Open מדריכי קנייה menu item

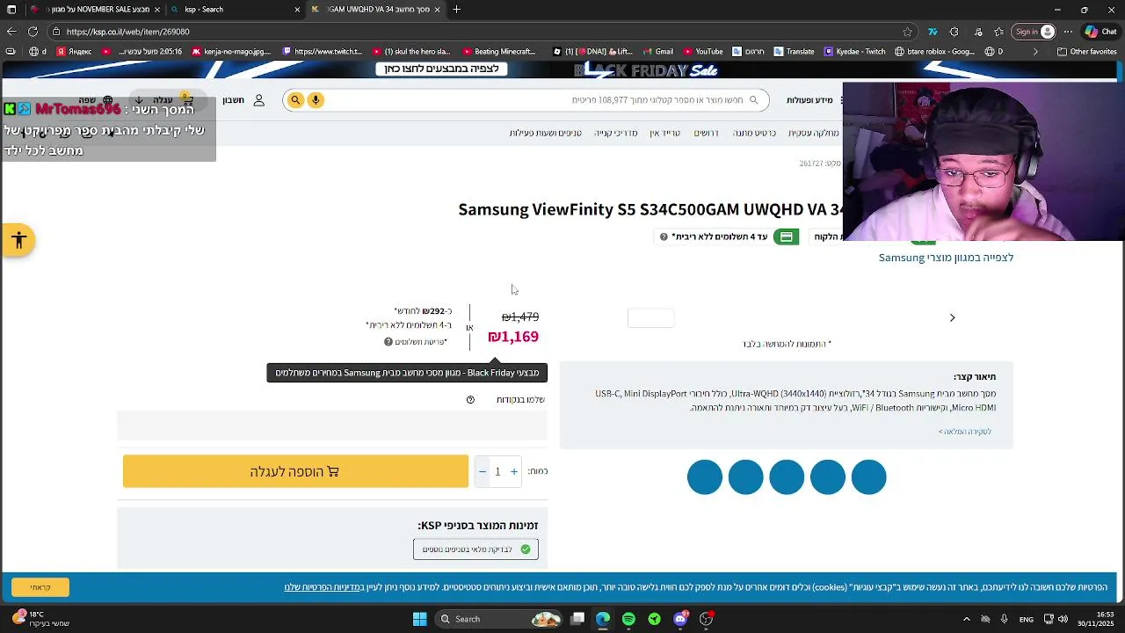pos(615,133)
